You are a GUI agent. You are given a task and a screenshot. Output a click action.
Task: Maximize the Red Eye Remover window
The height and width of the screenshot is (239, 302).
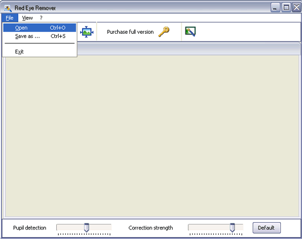[286, 8]
